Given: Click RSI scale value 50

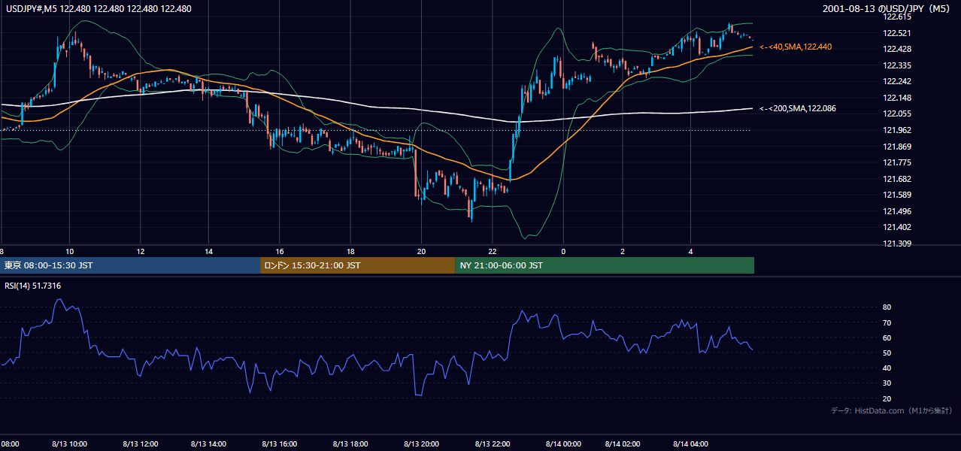Looking at the screenshot, I should click(x=887, y=353).
